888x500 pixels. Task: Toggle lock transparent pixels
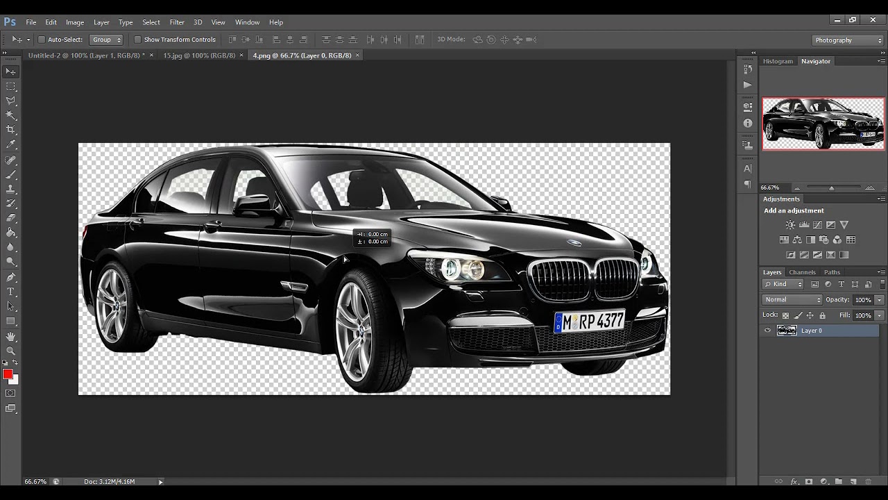[785, 315]
